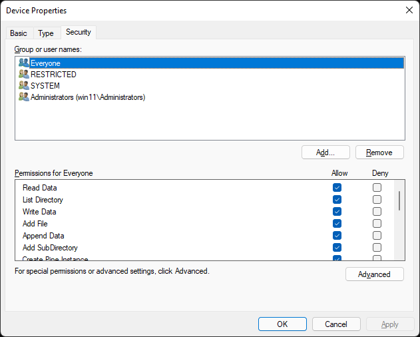This screenshot has height=337, width=420.
Task: Click the Allow column header
Action: [x=339, y=173]
